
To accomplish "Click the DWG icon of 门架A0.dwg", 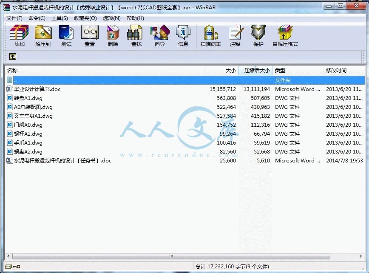I will coord(10,125).
